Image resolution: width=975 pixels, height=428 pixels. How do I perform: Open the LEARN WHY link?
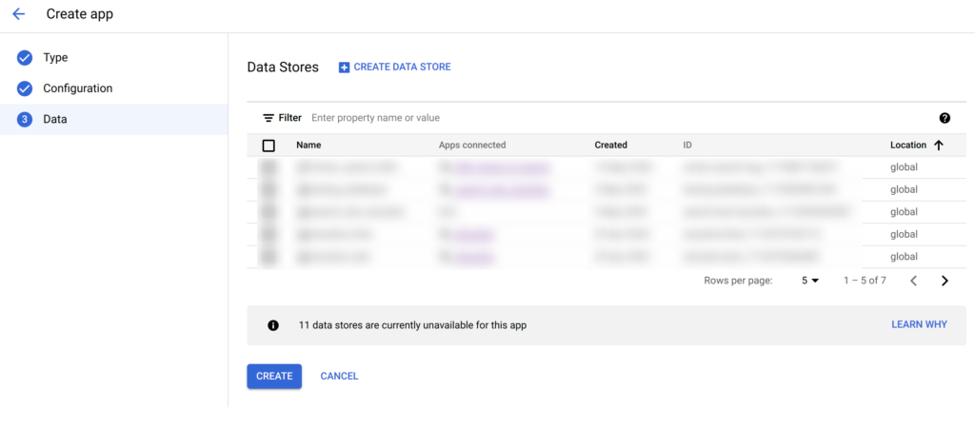click(x=919, y=325)
